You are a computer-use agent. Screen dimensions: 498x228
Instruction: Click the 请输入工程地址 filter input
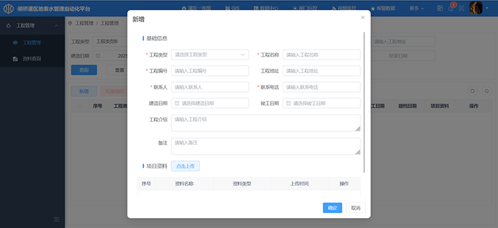(403, 42)
